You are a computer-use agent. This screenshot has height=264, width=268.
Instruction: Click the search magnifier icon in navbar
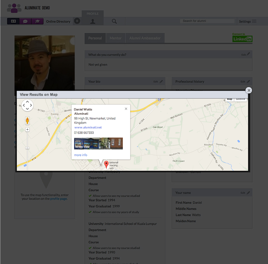tap(114, 21)
